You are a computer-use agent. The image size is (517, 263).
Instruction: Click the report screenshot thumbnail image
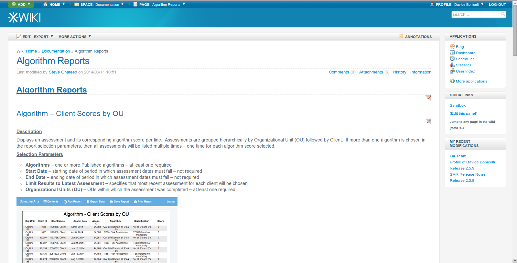pos(97,230)
